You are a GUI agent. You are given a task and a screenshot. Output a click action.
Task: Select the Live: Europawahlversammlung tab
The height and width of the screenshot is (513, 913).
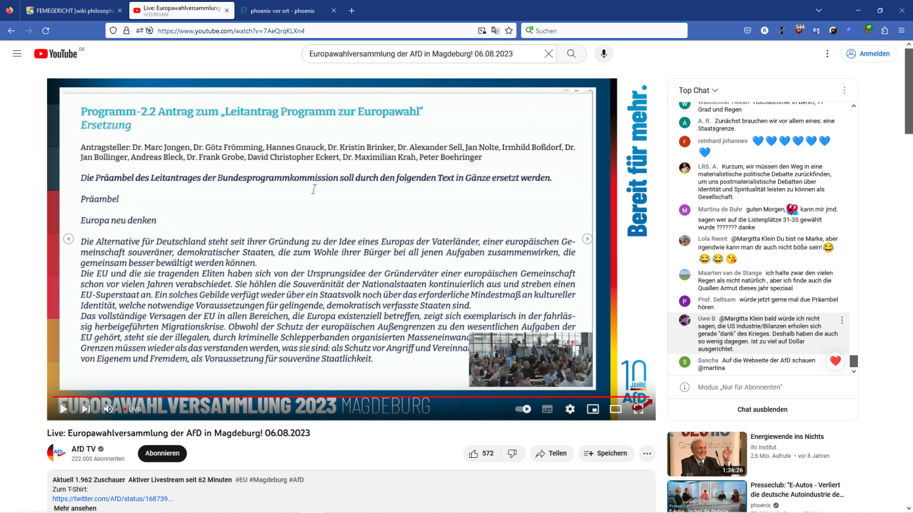pos(181,11)
